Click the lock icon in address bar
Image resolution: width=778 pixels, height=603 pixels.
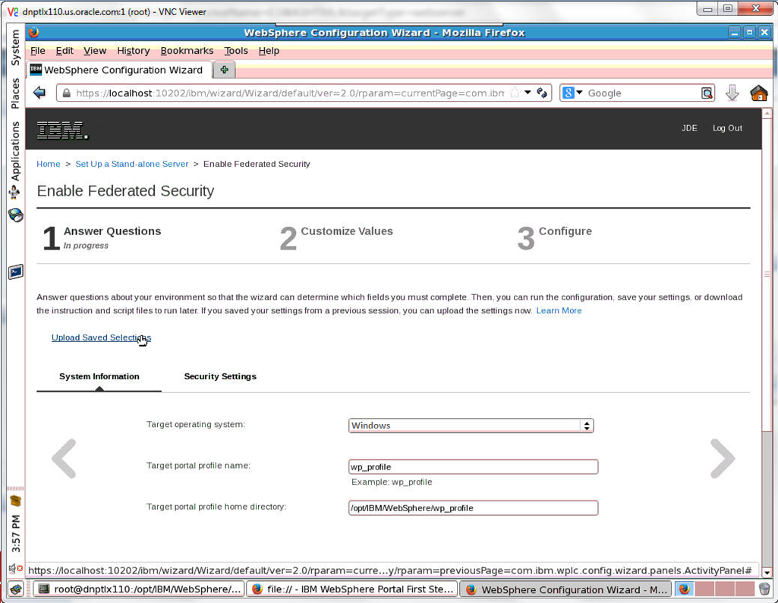point(66,93)
